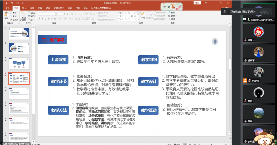Viewport: 277px width, 145px height.
Task: Toggle Bold formatting button
Action: pos(39,19)
